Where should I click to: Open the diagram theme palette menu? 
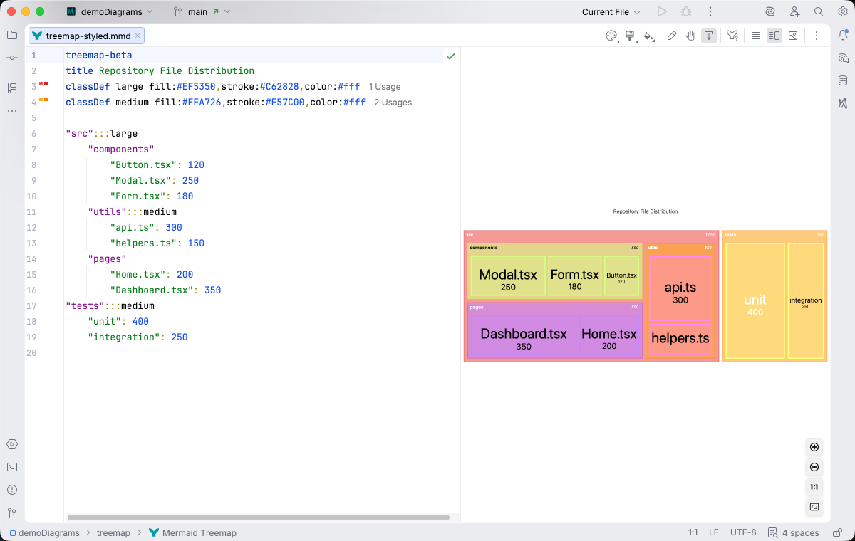[611, 36]
